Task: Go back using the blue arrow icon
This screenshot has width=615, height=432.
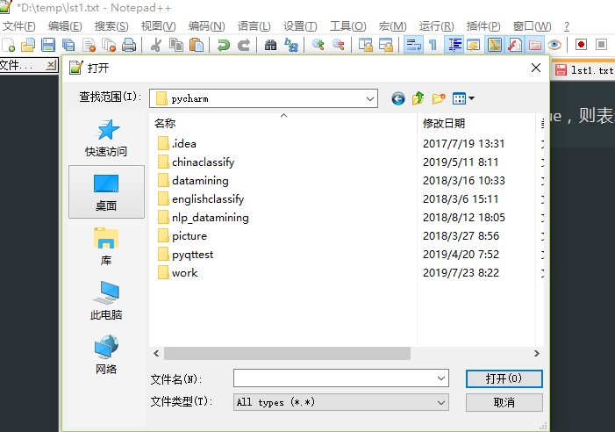Action: point(398,99)
